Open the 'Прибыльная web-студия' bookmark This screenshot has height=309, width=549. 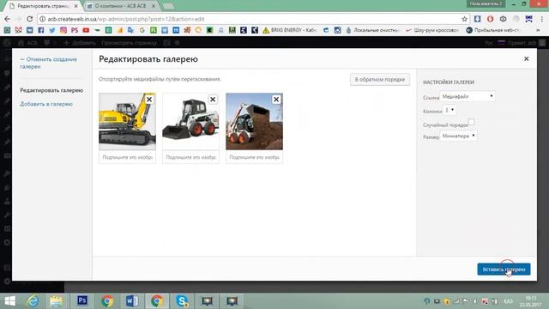(x=493, y=31)
